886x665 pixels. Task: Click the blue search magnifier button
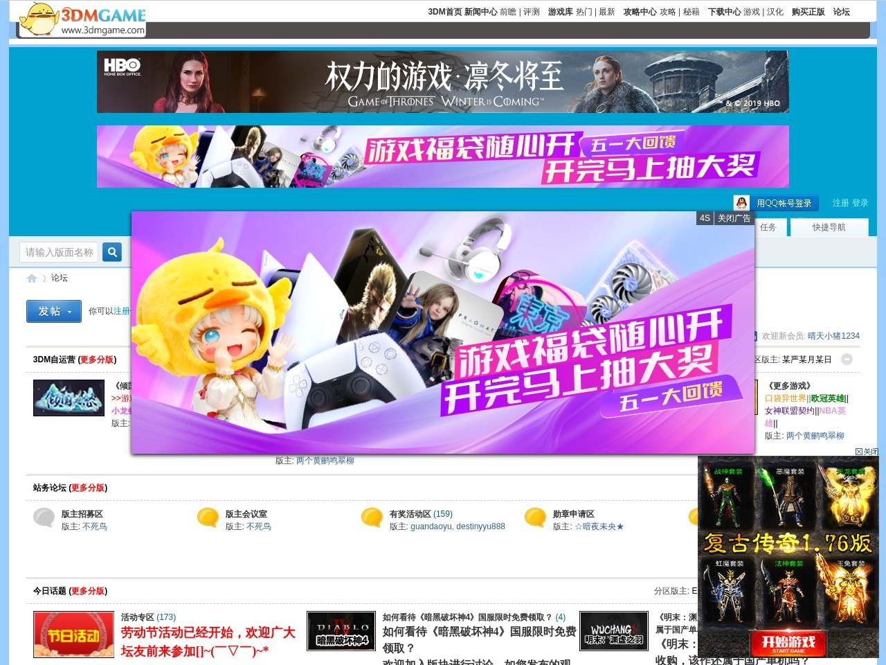(112, 252)
